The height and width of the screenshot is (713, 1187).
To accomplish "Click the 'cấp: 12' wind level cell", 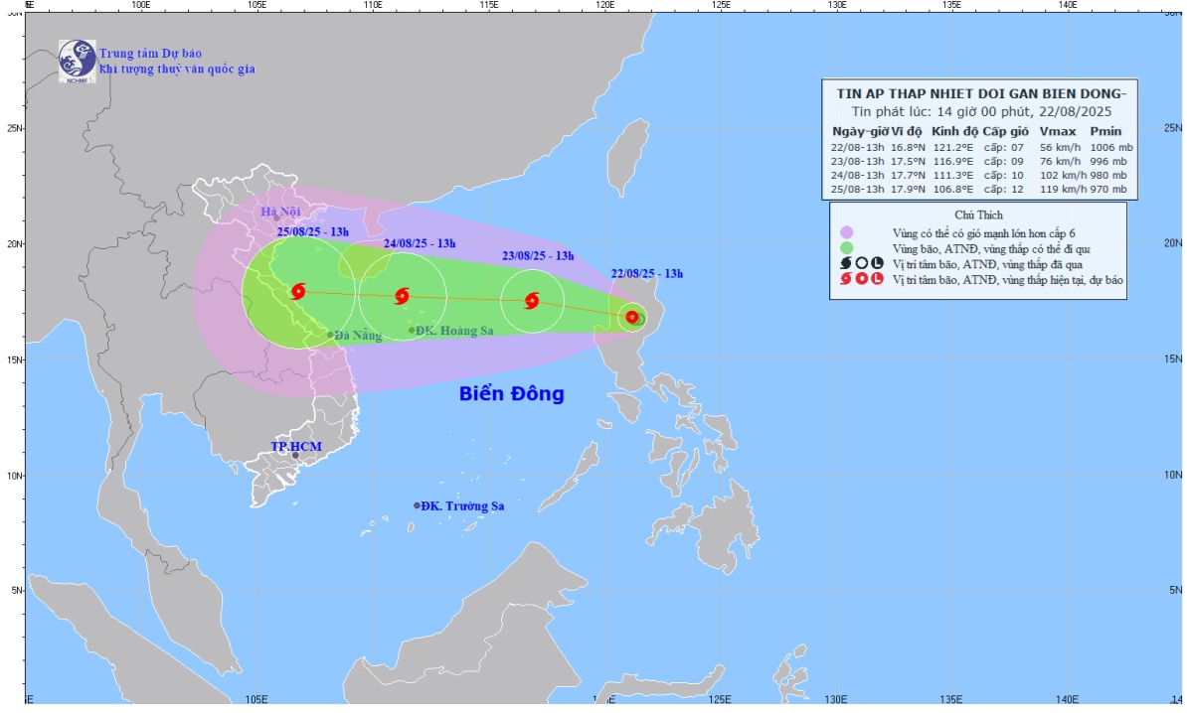I will (x=1004, y=189).
